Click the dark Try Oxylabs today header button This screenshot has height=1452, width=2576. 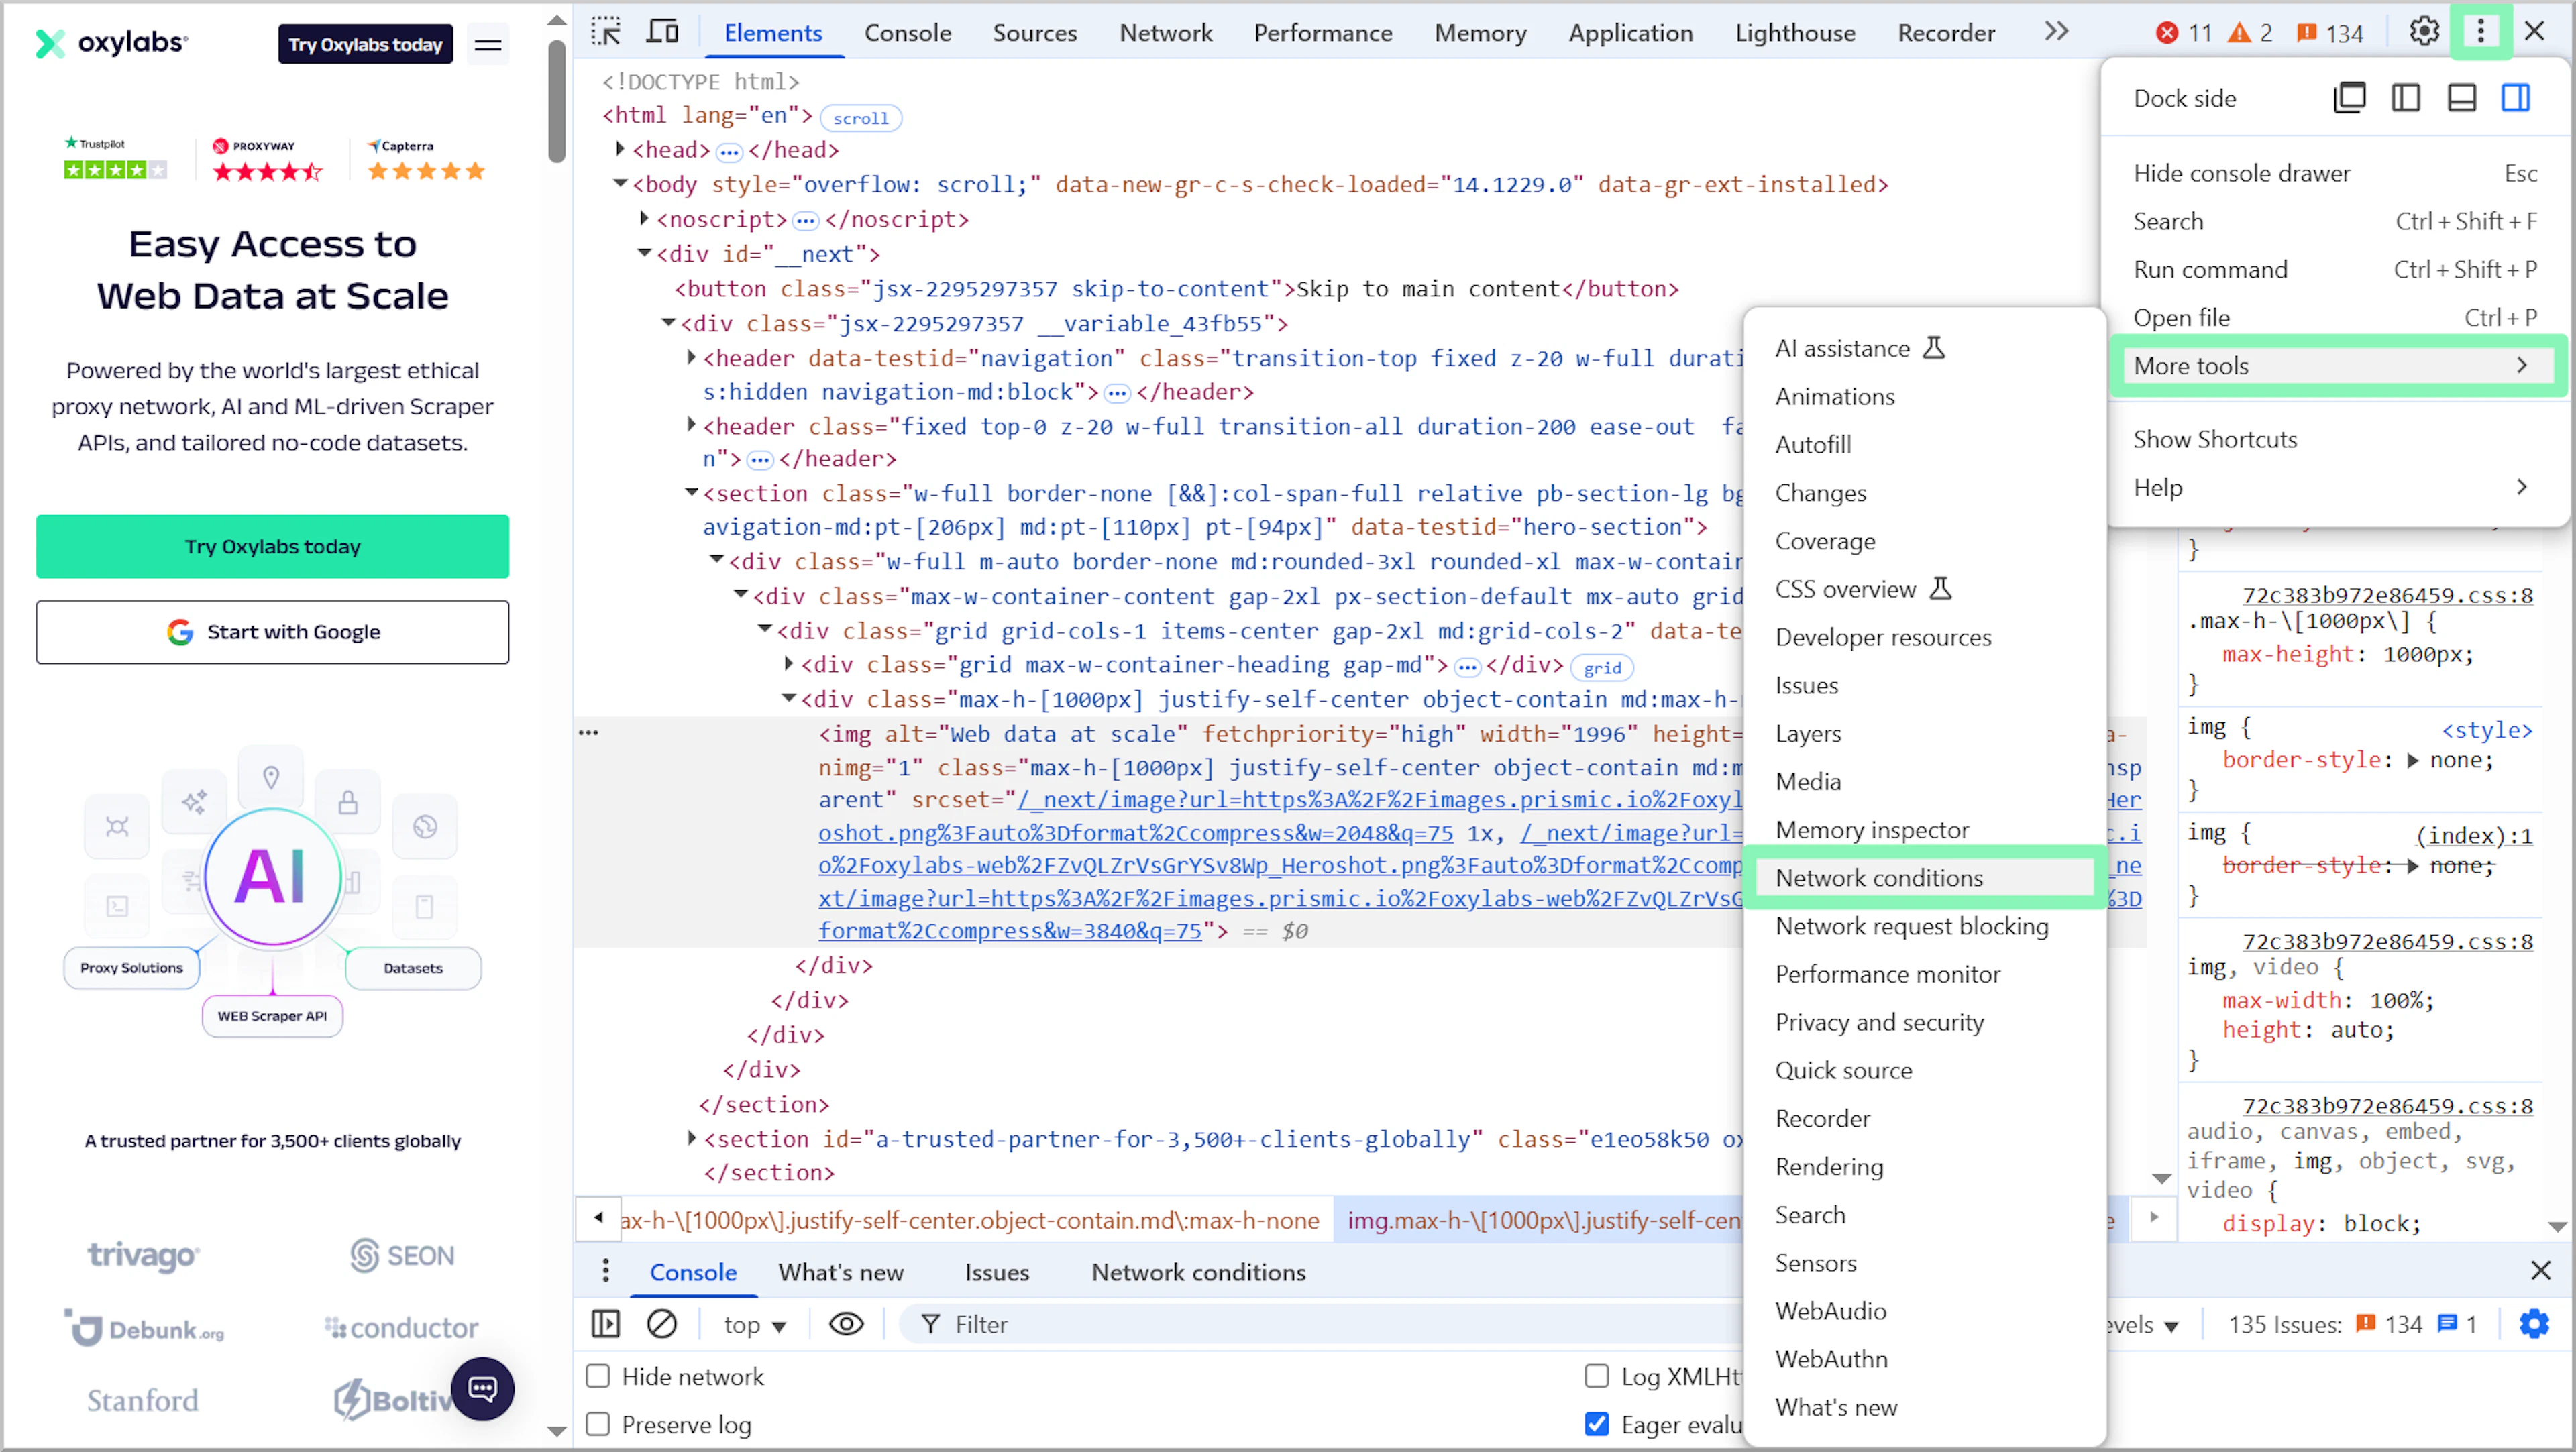[365, 44]
